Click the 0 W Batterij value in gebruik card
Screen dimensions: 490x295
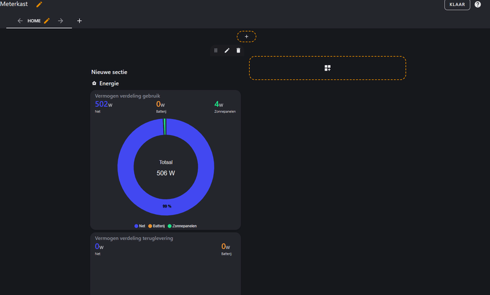click(160, 104)
